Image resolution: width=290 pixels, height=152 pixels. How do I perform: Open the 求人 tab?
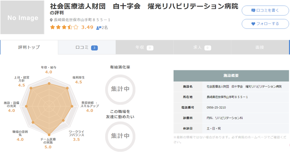point(202,47)
